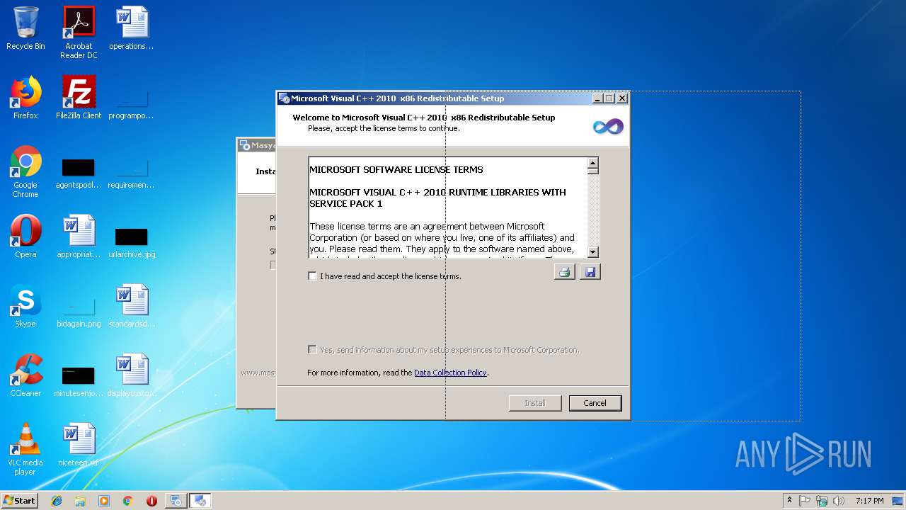Click inside the license terms text box
This screenshot has height=510, width=906.
coord(448,208)
